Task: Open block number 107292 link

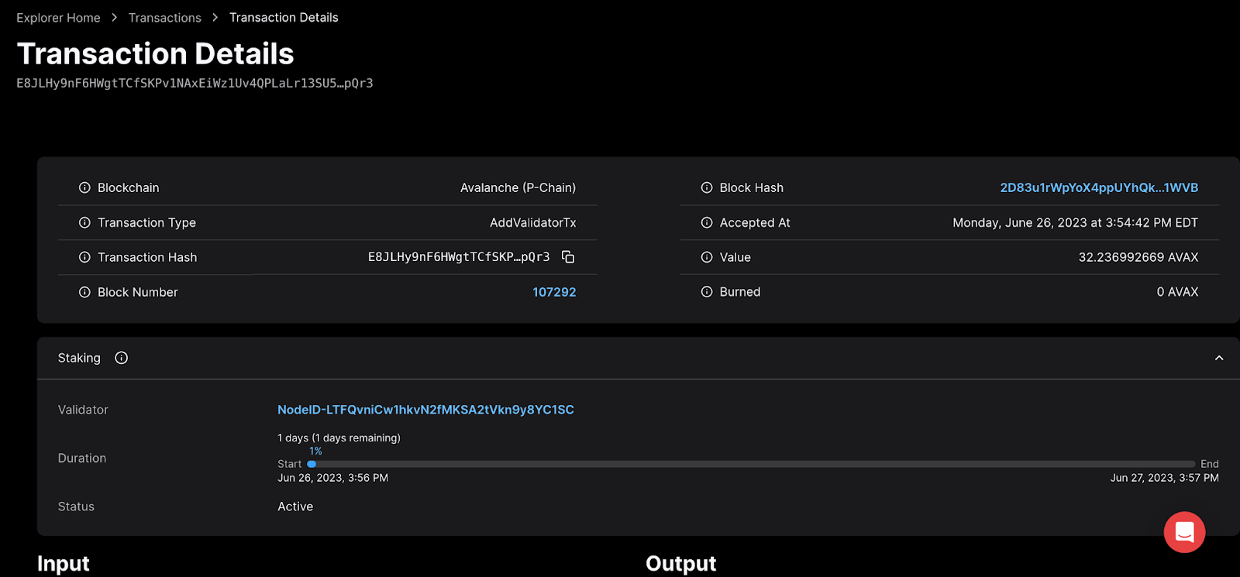Action: (x=554, y=292)
